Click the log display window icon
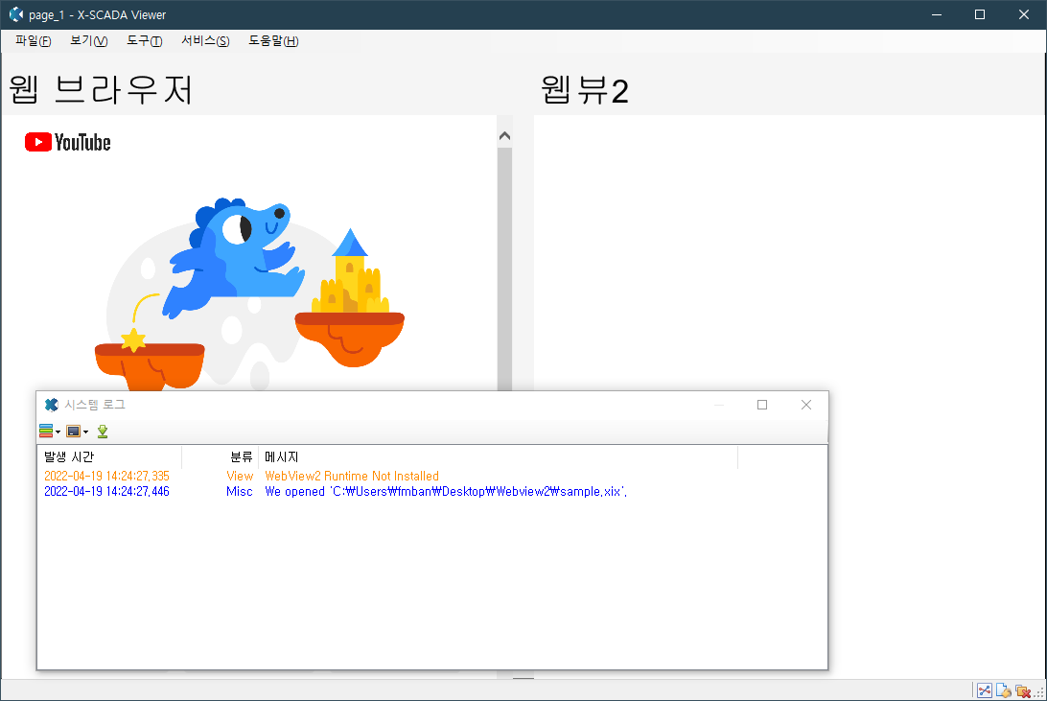This screenshot has width=1047, height=701. (74, 432)
